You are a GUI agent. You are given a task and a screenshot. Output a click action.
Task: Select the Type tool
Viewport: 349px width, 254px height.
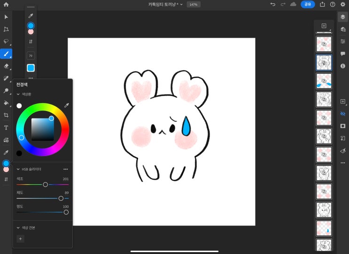point(6,127)
